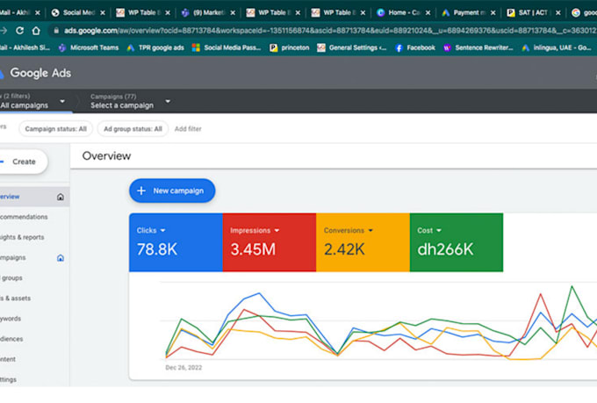
Task: Close the SAT | ACT tab
Action: 558,12
